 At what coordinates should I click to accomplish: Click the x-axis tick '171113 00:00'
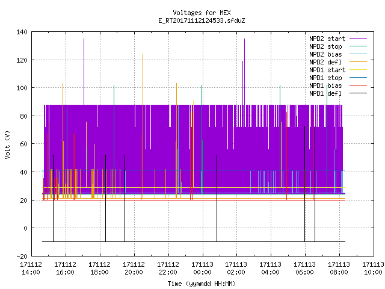[x=202, y=269]
